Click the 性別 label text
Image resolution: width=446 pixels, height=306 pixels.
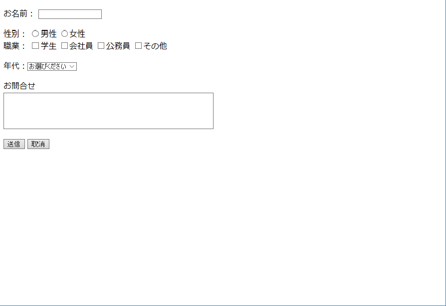point(11,34)
